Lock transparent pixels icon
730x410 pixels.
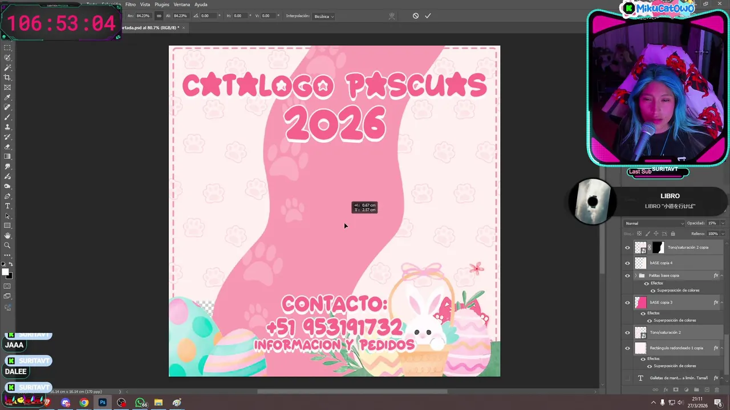click(639, 233)
